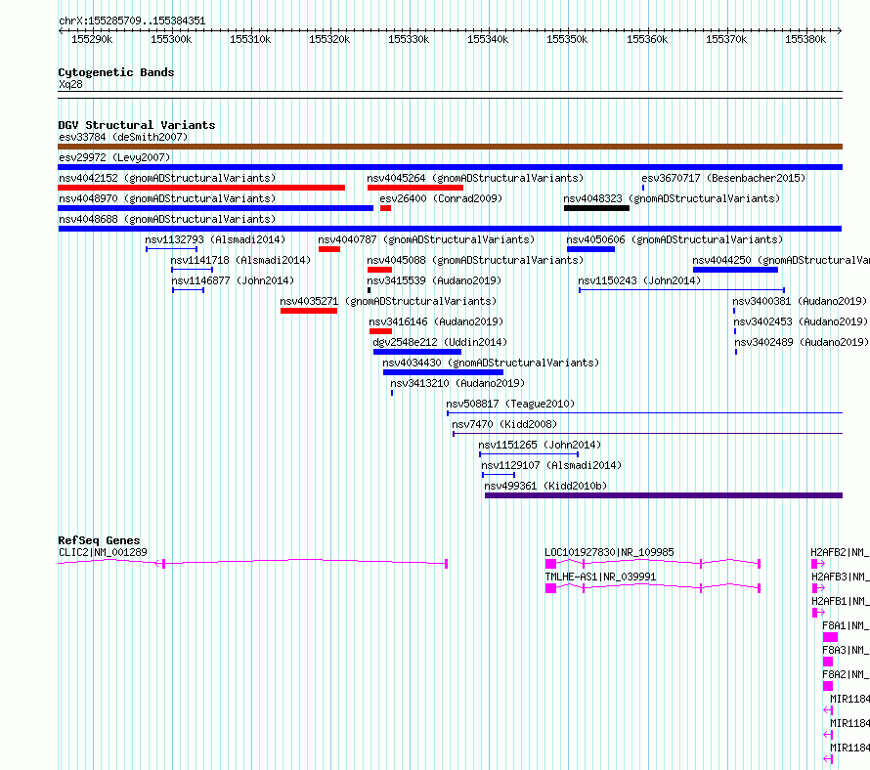
Task: Click the nsv7470 (Kidd2008) label
Action: coord(504,424)
